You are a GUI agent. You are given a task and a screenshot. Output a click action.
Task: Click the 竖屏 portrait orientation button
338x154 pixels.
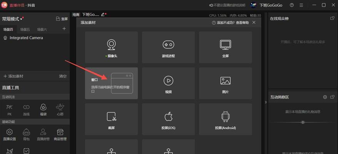point(62,19)
